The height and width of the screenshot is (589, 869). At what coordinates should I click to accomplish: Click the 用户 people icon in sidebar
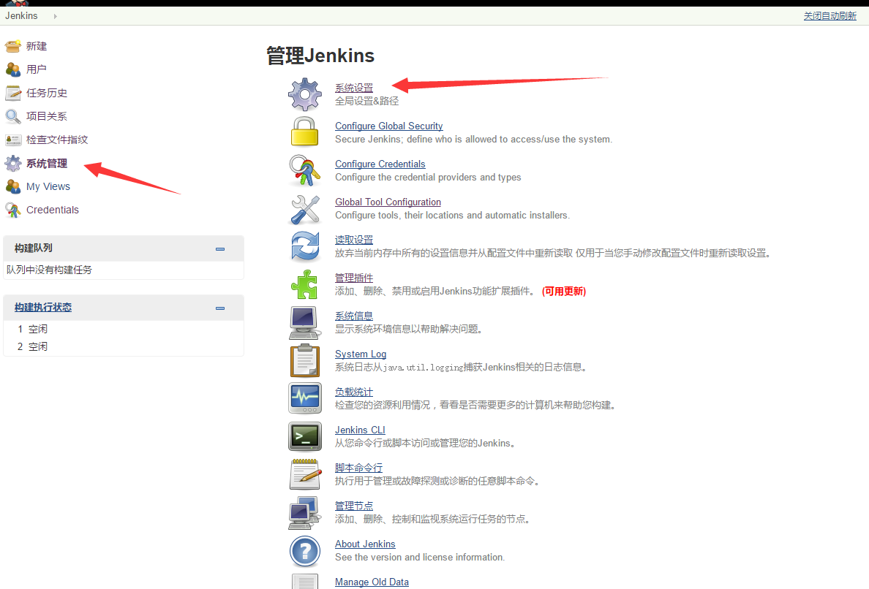12,69
